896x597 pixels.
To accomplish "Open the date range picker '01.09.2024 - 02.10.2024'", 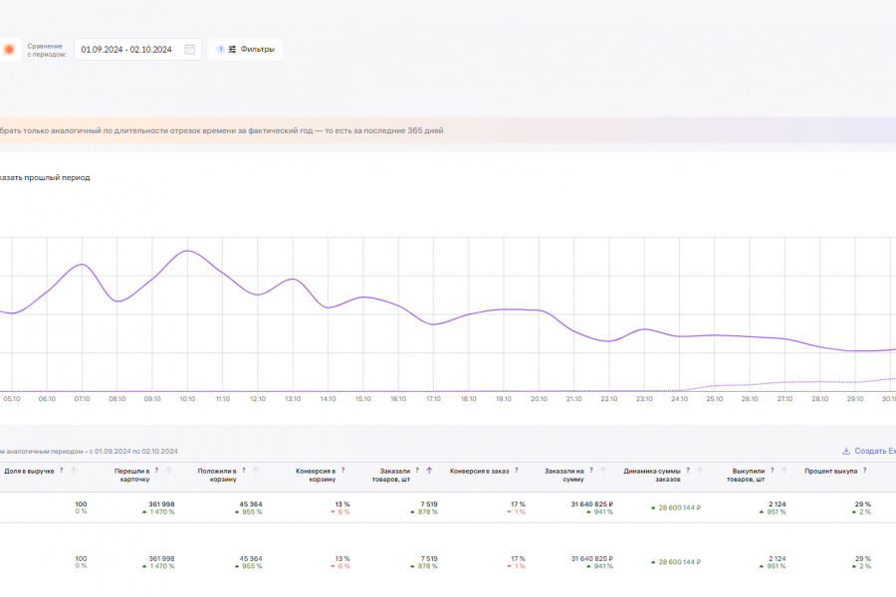I will point(127,49).
